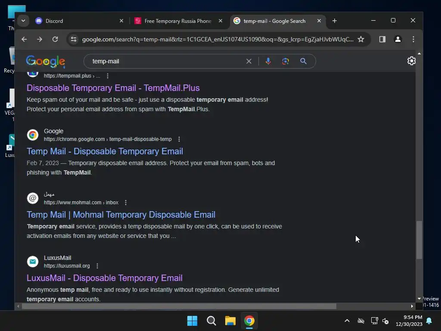Open Windows taskbar search
The width and height of the screenshot is (441, 331).
click(211, 321)
